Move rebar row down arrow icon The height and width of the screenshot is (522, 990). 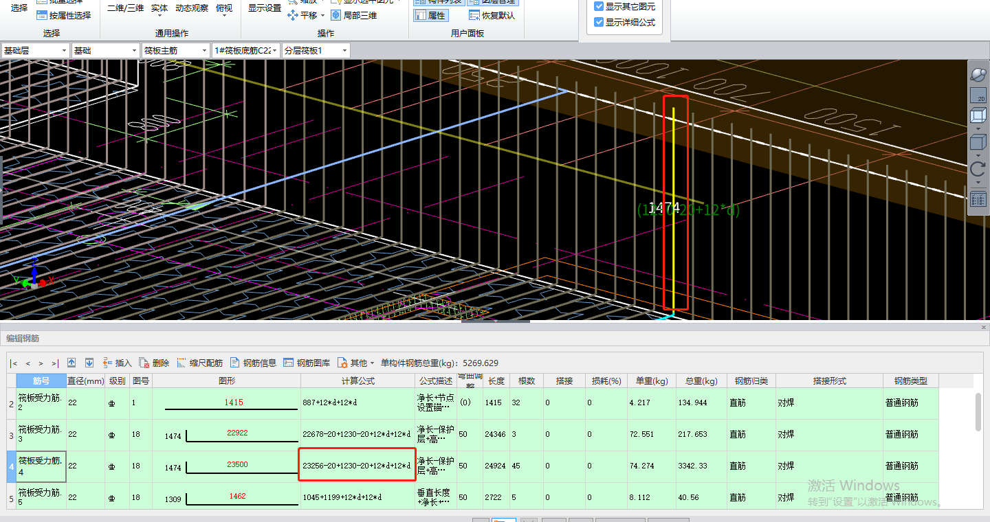click(x=89, y=363)
